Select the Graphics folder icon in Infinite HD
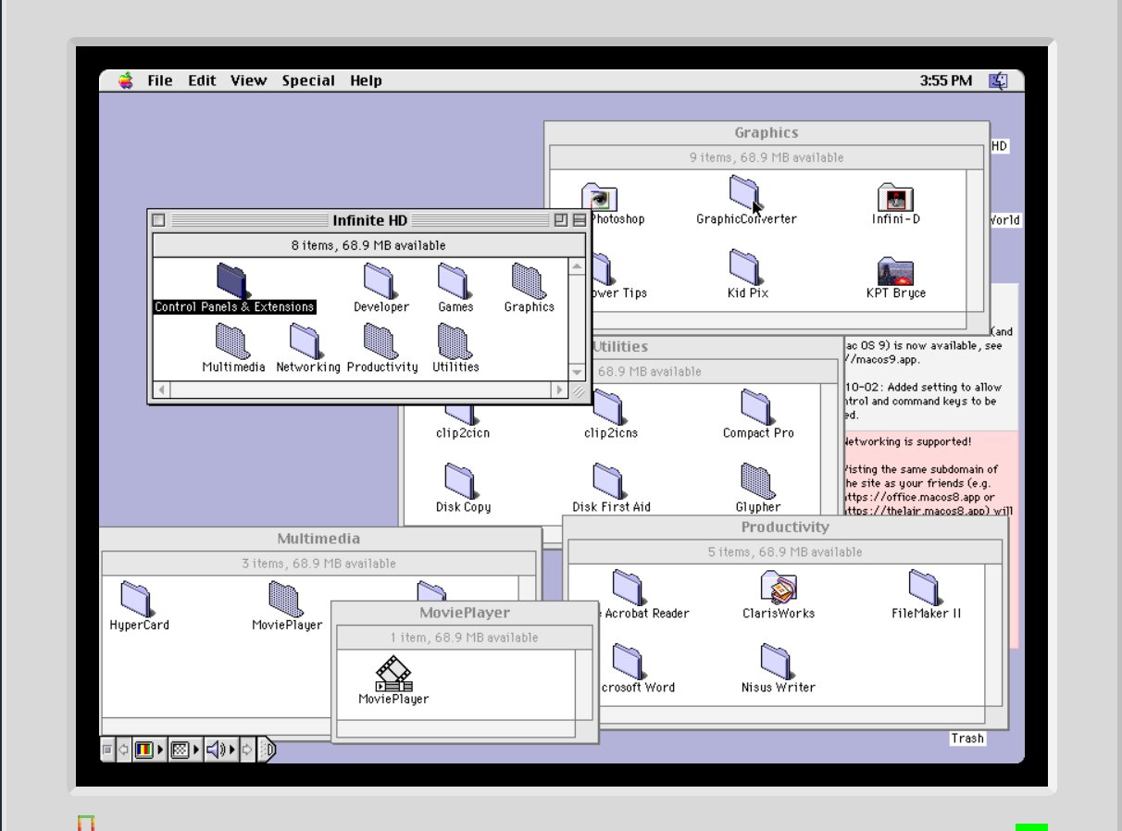 click(528, 280)
